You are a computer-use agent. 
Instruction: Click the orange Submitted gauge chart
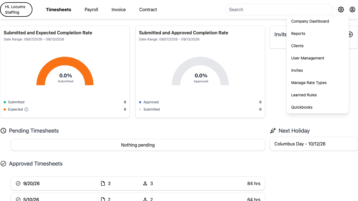[x=65, y=71]
